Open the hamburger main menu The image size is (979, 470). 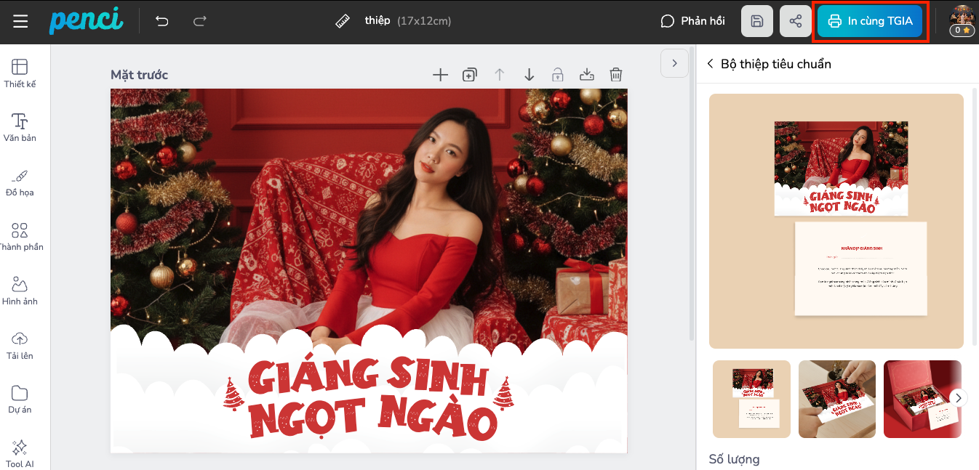[x=20, y=21]
